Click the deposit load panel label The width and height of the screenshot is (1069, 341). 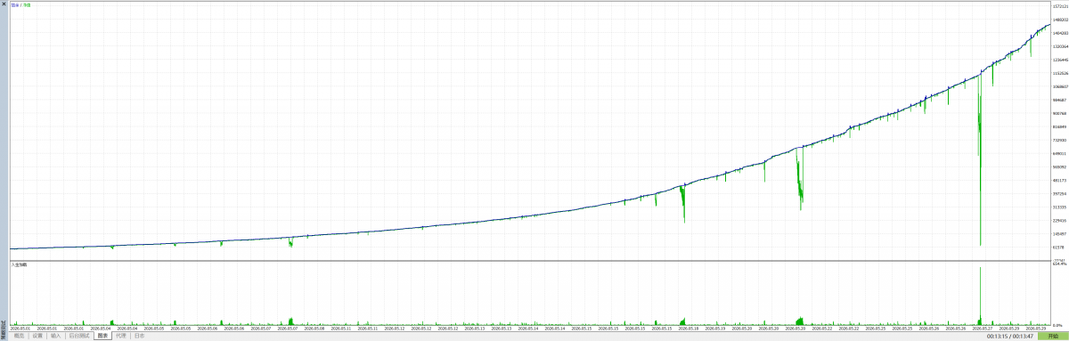[x=19, y=265]
